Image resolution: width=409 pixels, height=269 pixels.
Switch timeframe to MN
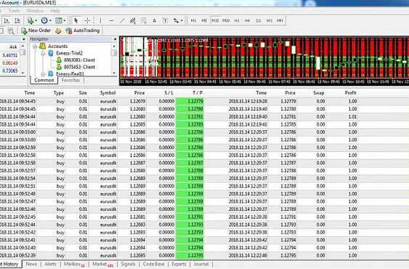coord(280,20)
